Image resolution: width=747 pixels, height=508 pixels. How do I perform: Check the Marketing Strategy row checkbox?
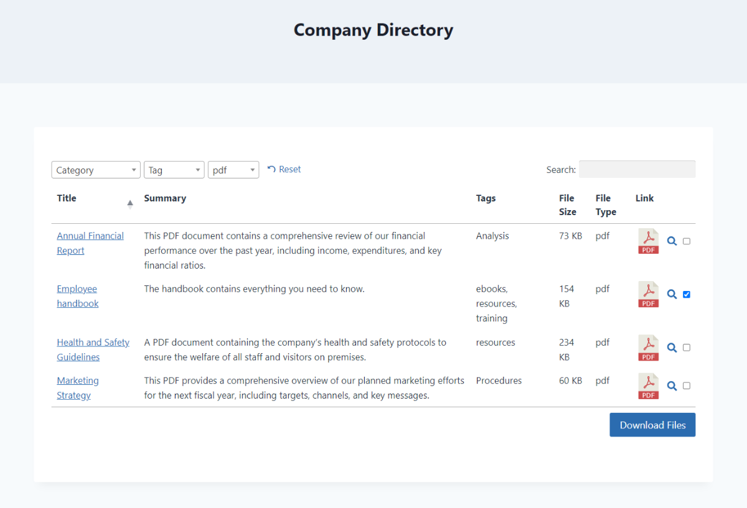(x=687, y=386)
